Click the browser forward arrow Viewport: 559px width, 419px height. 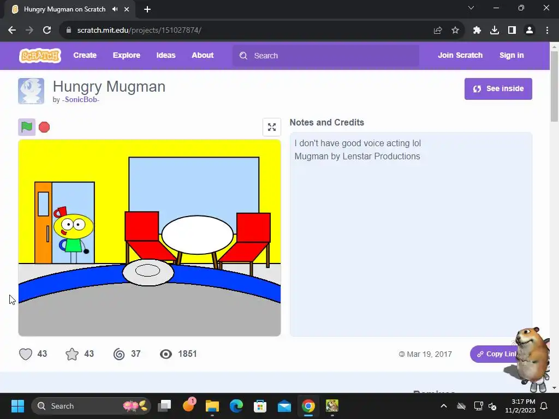coord(29,31)
